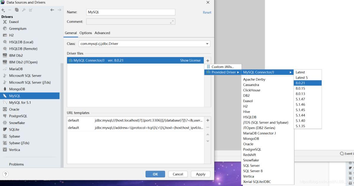
Task: Click the duplicate driver icon
Action: pyautogui.click(x=17, y=10)
